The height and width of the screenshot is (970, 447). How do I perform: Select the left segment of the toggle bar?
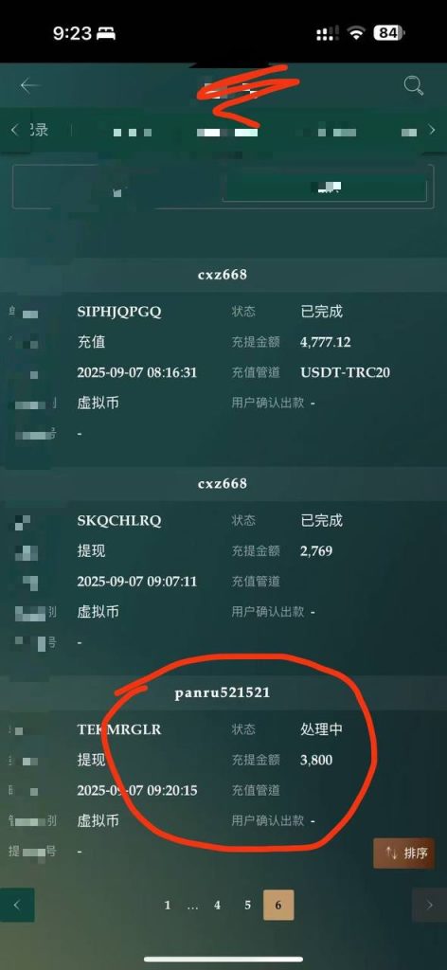117,188
